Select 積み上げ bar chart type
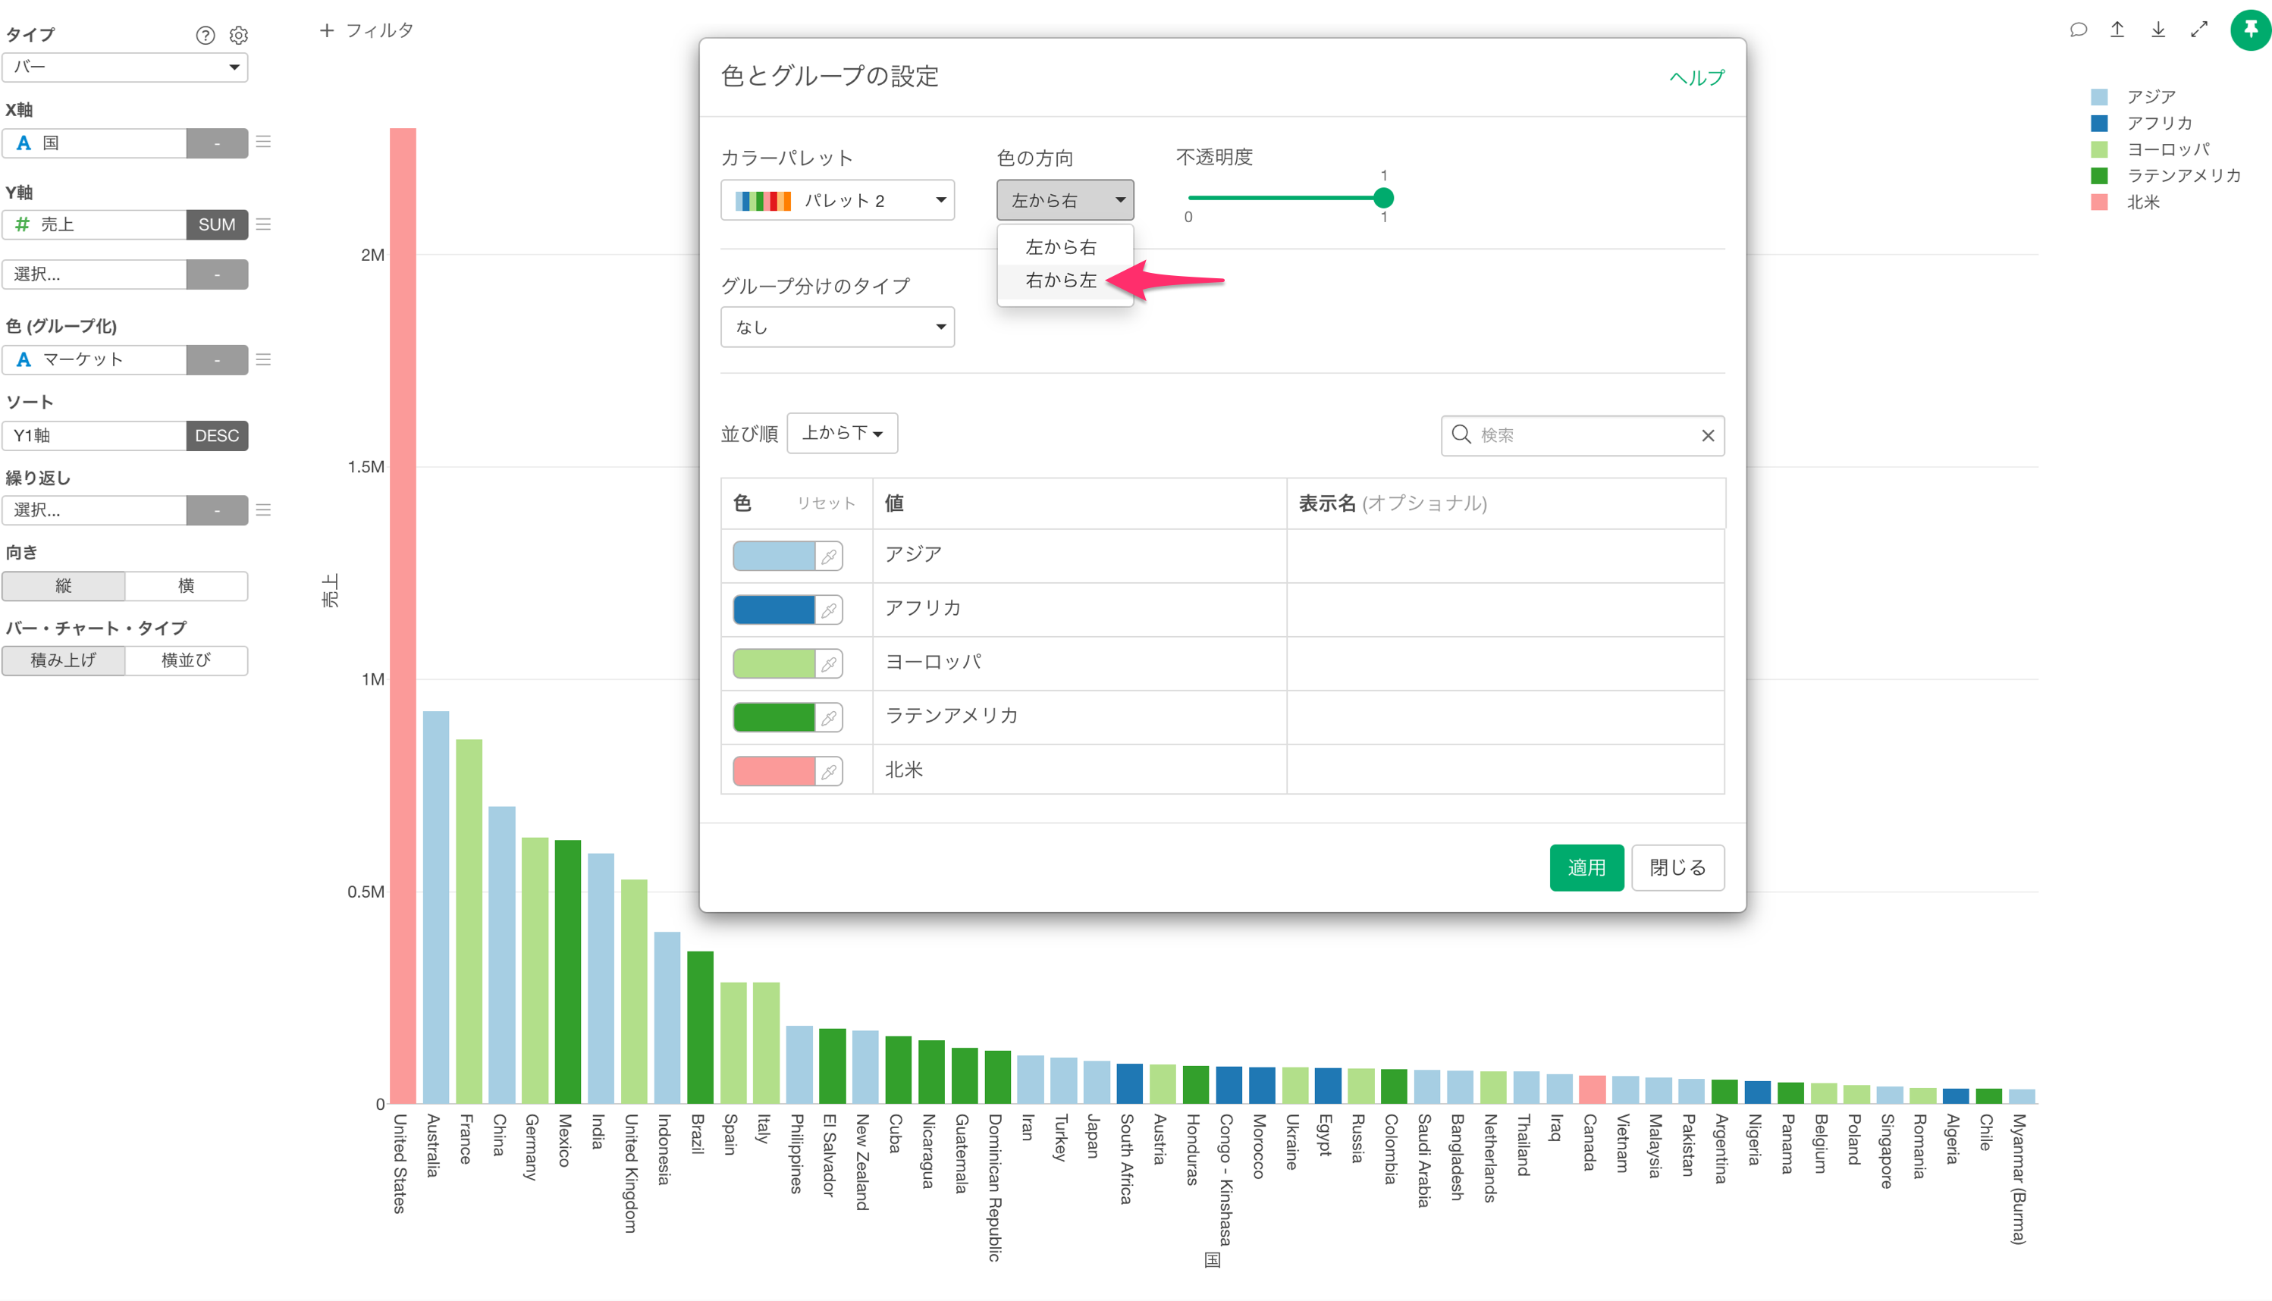The width and height of the screenshot is (2272, 1301). pos(64,660)
